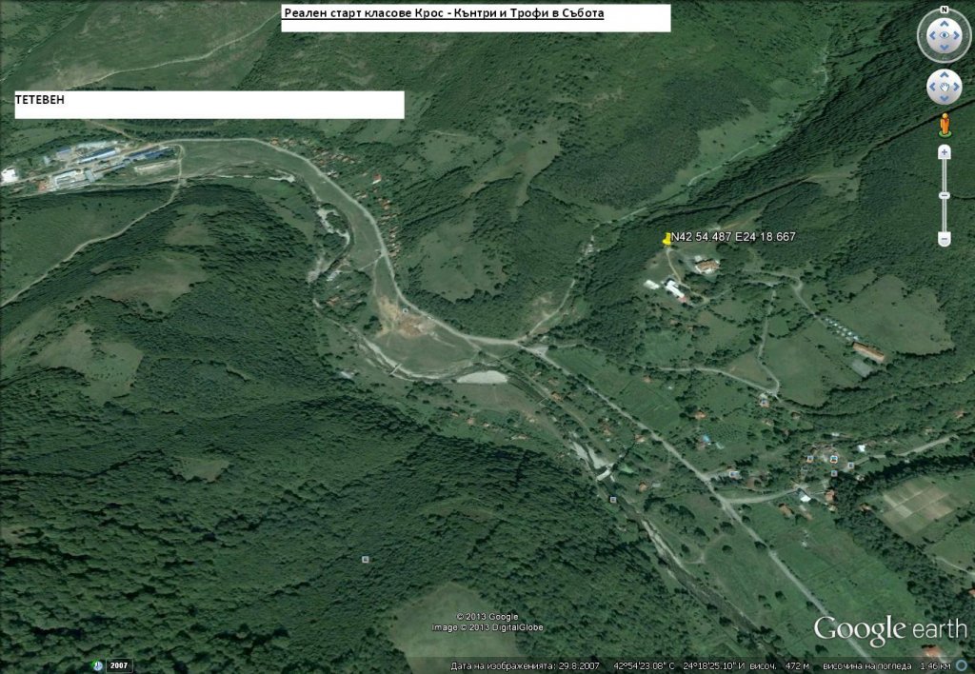Open the N42 54.487 E24 18.667 placemark label
Image resolution: width=975 pixels, height=674 pixels.
(734, 236)
